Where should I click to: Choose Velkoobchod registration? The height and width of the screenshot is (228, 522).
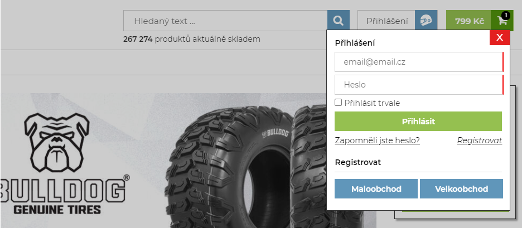tap(461, 189)
